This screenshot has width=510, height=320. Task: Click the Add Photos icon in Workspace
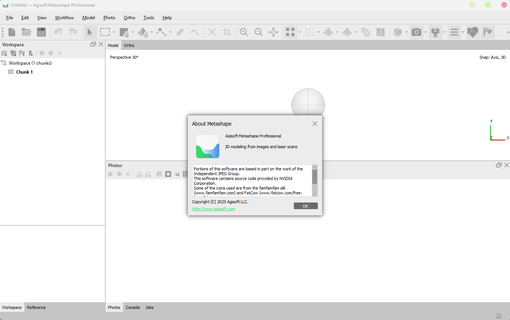click(x=13, y=53)
